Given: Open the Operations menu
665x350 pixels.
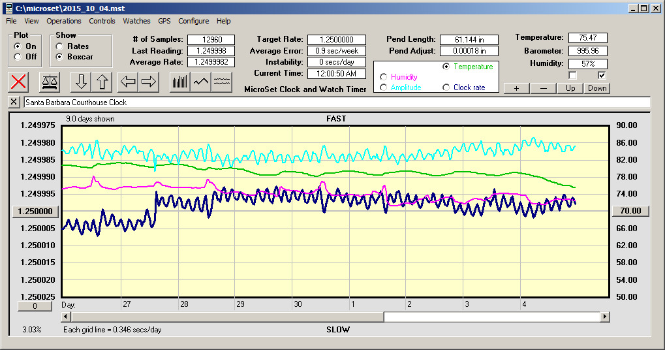Looking at the screenshot, I should pyautogui.click(x=63, y=21).
